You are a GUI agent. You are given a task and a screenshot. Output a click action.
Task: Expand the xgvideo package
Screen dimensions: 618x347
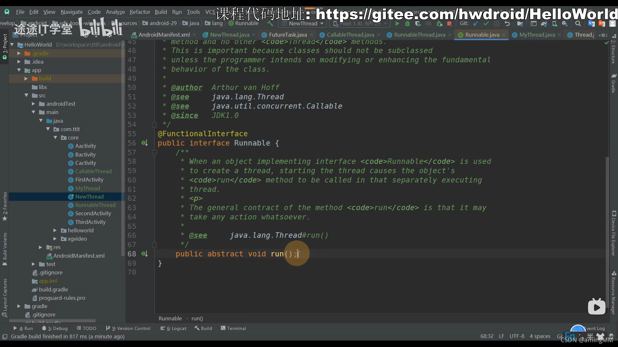point(55,239)
